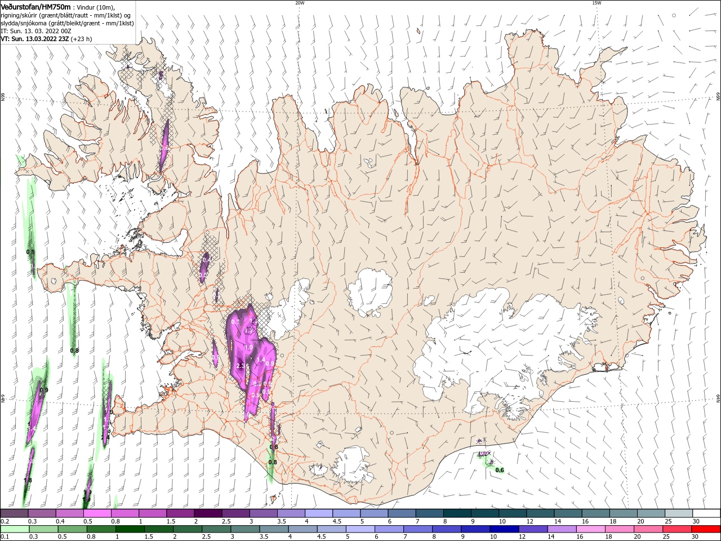Select the top-row 1.5 plum swatch
The image size is (721, 541).
point(180,513)
